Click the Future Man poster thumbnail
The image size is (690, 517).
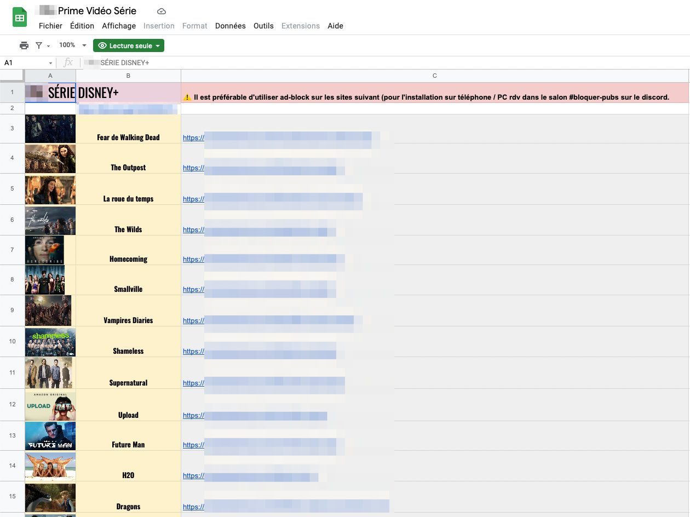pos(50,436)
